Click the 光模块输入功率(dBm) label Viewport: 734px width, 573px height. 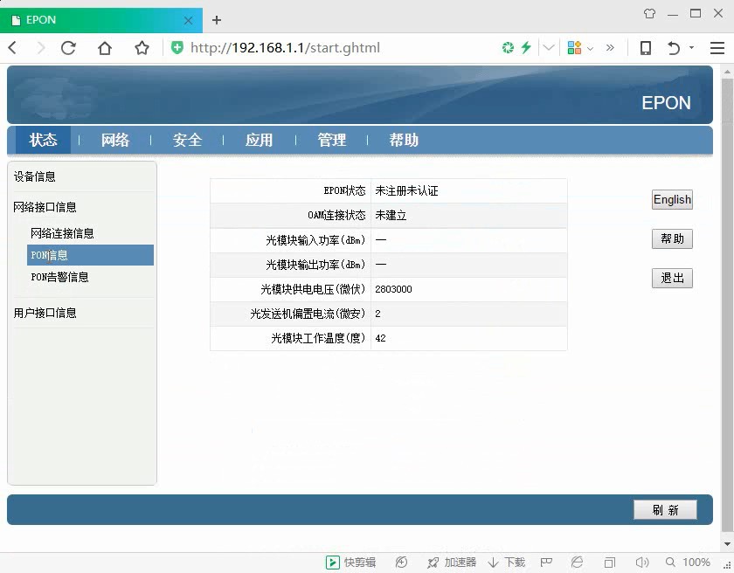(x=315, y=240)
